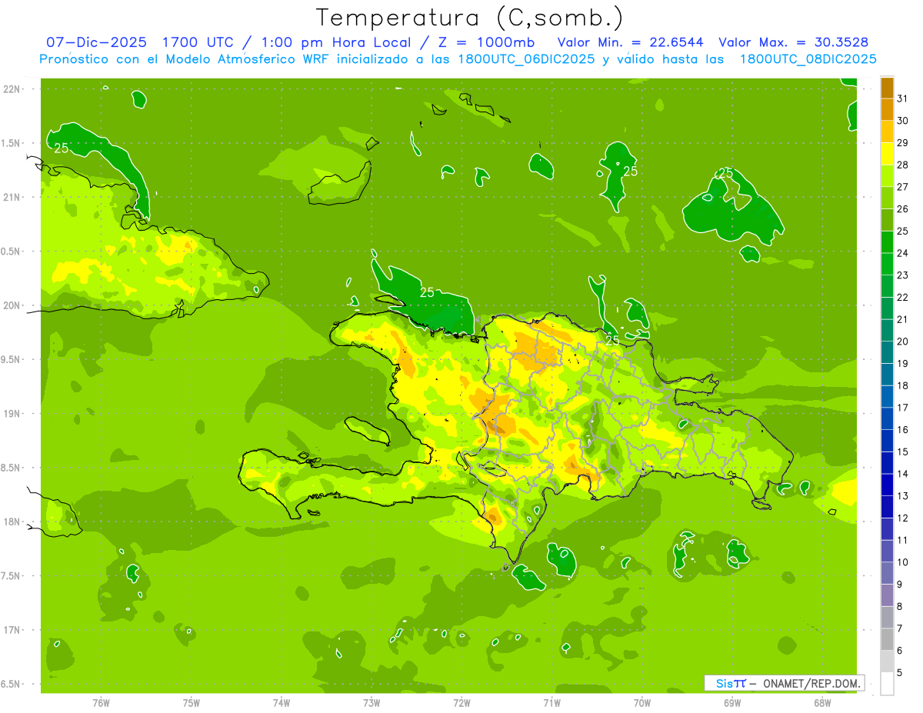The width and height of the screenshot is (923, 713).
Task: Click the "75W" longitude label
Action: click(x=192, y=703)
